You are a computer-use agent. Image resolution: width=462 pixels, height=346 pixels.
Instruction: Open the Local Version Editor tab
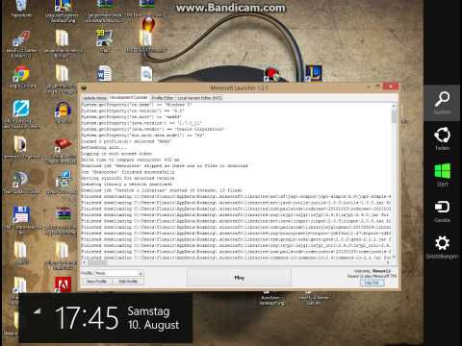click(x=199, y=98)
